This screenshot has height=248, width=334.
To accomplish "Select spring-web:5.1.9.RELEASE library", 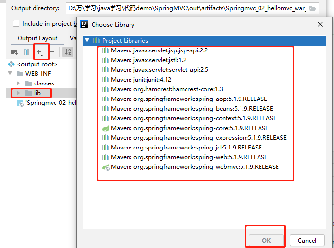I will tap(189, 157).
